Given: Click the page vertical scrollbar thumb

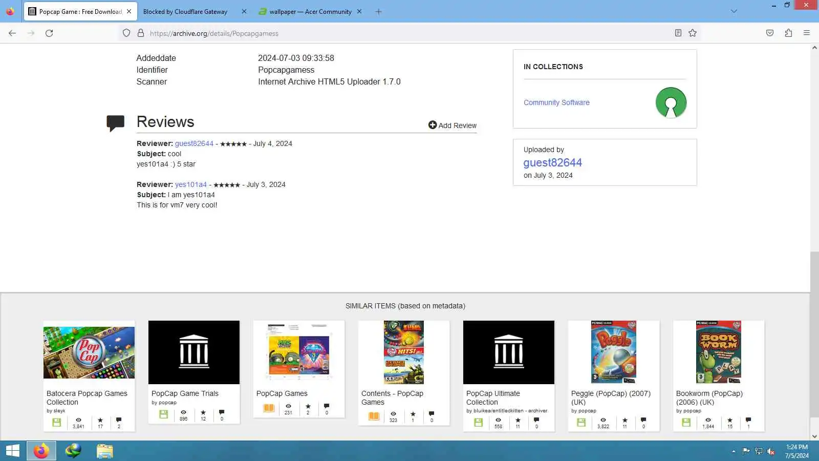Looking at the screenshot, I should (x=814, y=335).
